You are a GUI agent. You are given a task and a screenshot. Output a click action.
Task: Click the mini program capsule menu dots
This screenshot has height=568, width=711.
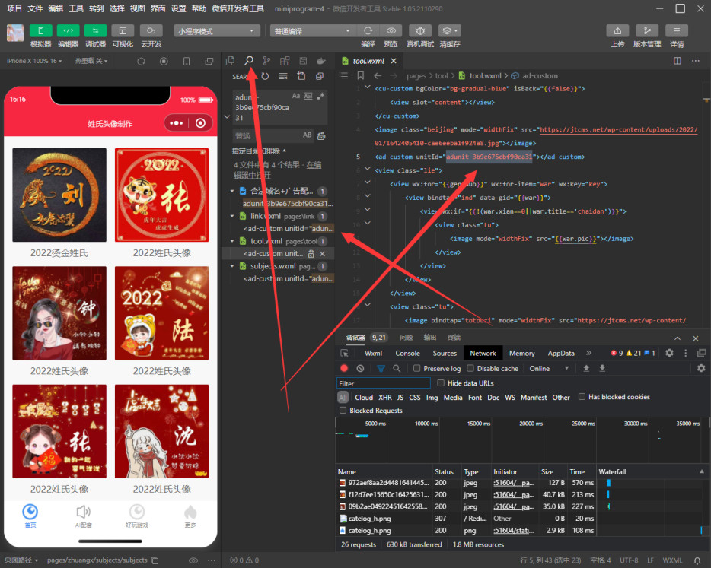(x=177, y=122)
